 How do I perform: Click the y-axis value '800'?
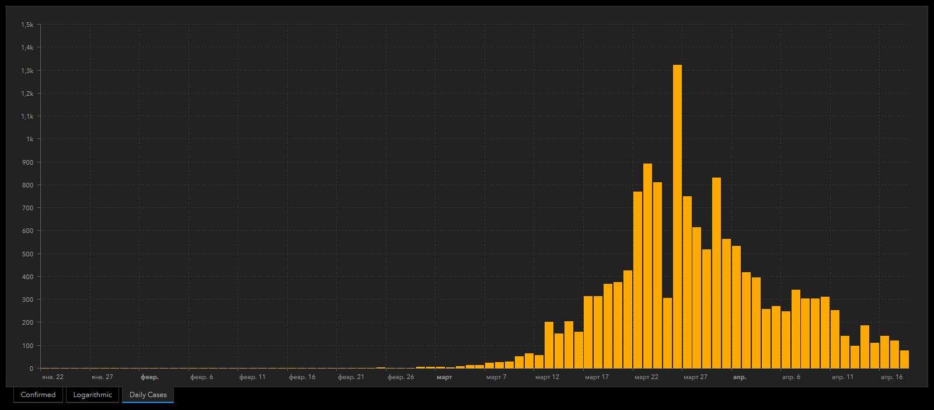28,185
